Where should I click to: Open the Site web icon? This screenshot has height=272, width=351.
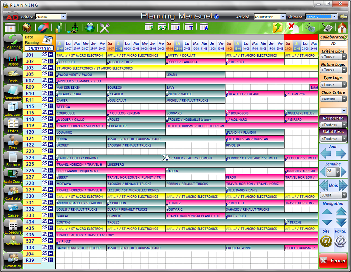tap(326, 241)
